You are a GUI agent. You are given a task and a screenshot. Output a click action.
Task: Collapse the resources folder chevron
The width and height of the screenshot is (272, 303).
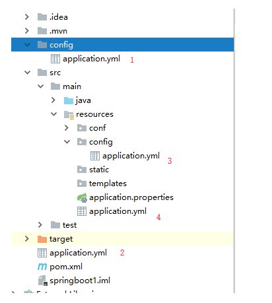(x=54, y=114)
